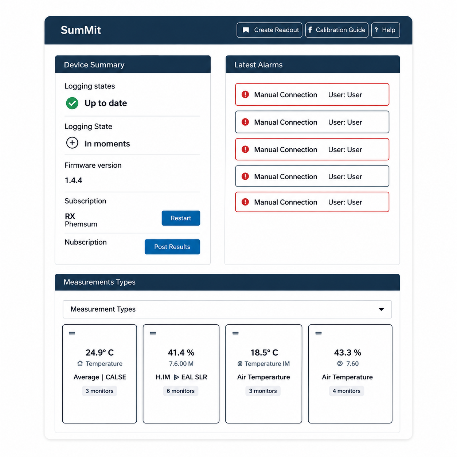457x457 pixels.
Task: Click the Average | CALSE label
Action: point(100,377)
